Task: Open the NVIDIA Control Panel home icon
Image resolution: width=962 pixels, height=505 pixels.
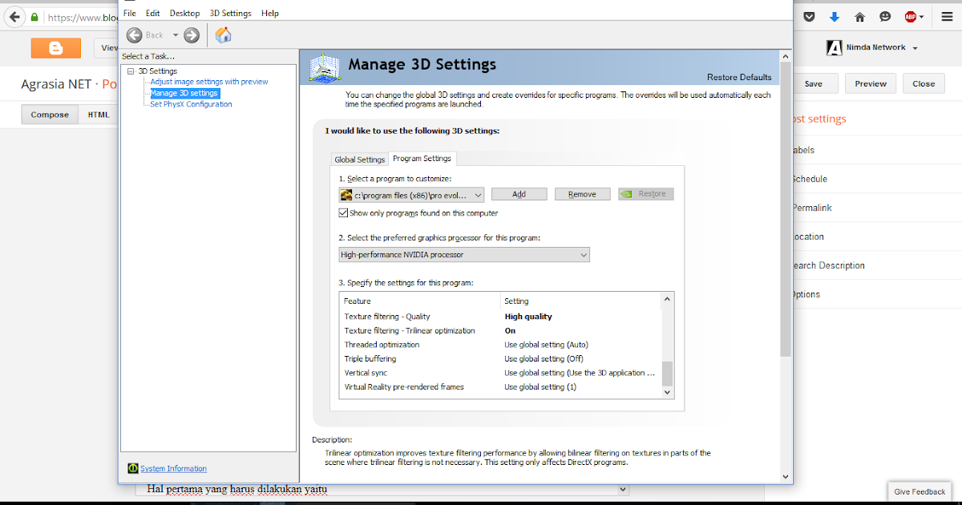Action: point(223,34)
